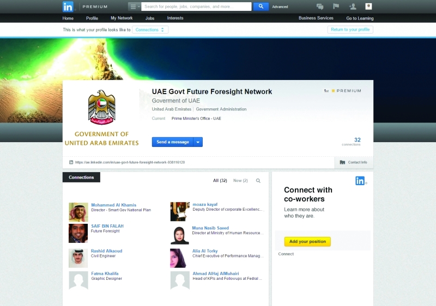Image resolution: width=436 pixels, height=306 pixels.
Task: Open the Connections view-as dropdown
Action: [150, 30]
